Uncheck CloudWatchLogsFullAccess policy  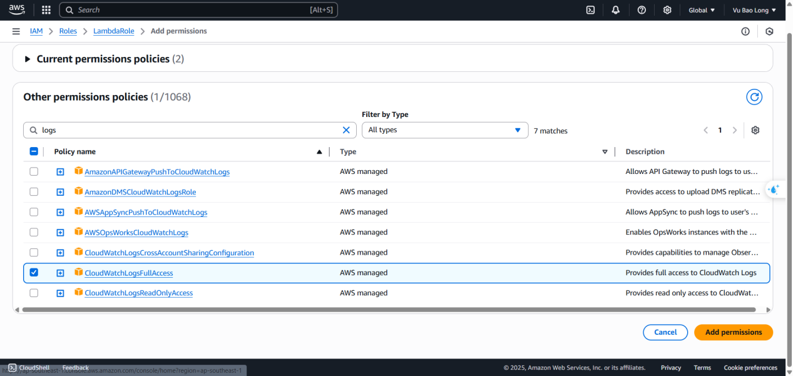pyautogui.click(x=34, y=272)
